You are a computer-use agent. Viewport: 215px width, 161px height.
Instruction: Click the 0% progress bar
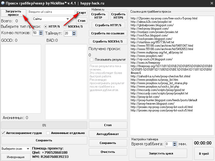coord(44,125)
